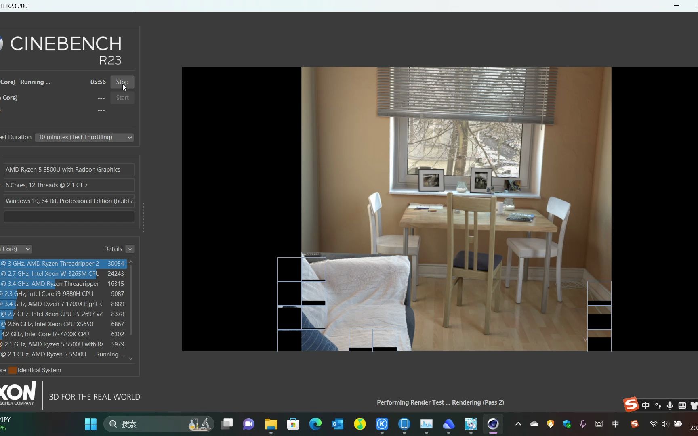Select the Intel Xeon W-3265M CPU row
Image resolution: width=698 pixels, height=436 pixels.
tap(63, 274)
